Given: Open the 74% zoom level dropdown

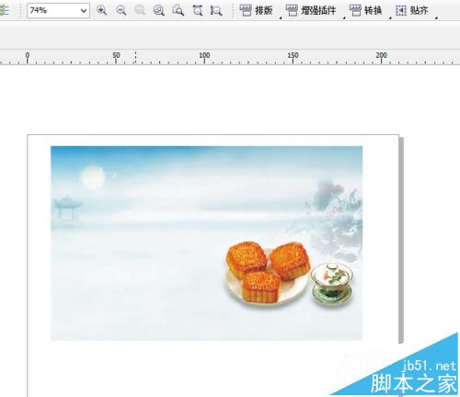Looking at the screenshot, I should coord(84,11).
